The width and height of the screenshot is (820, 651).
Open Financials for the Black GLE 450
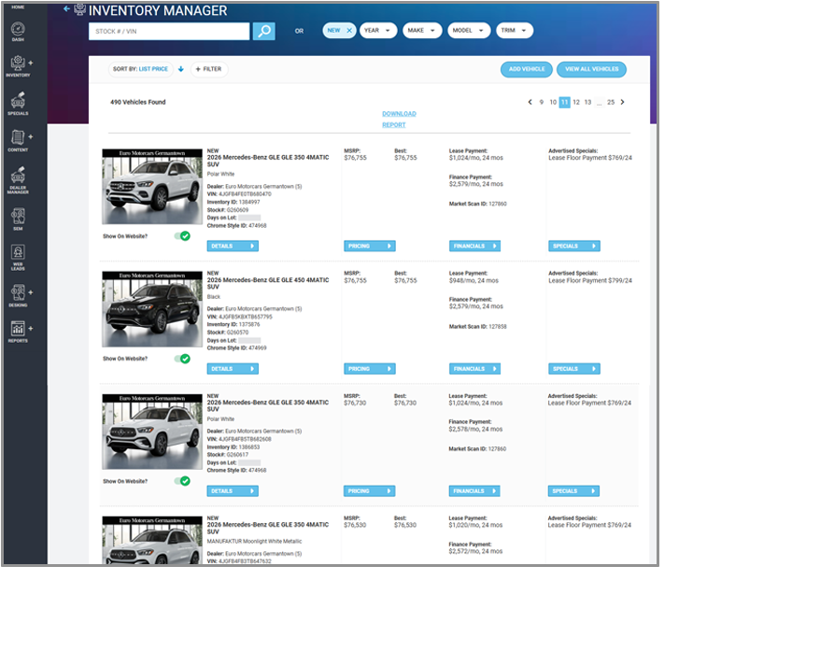tap(474, 369)
